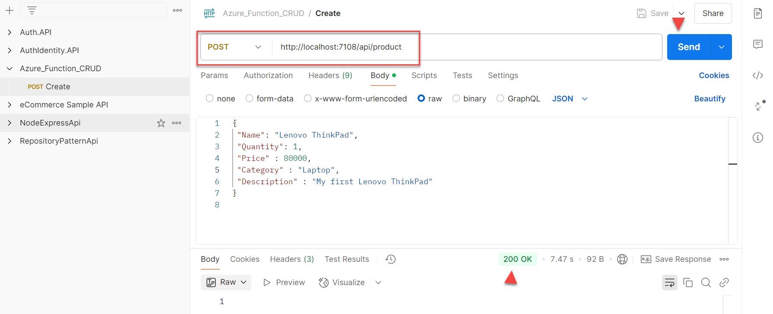This screenshot has width=773, height=314.
Task: Open the response history clock icon
Action: tap(390, 259)
